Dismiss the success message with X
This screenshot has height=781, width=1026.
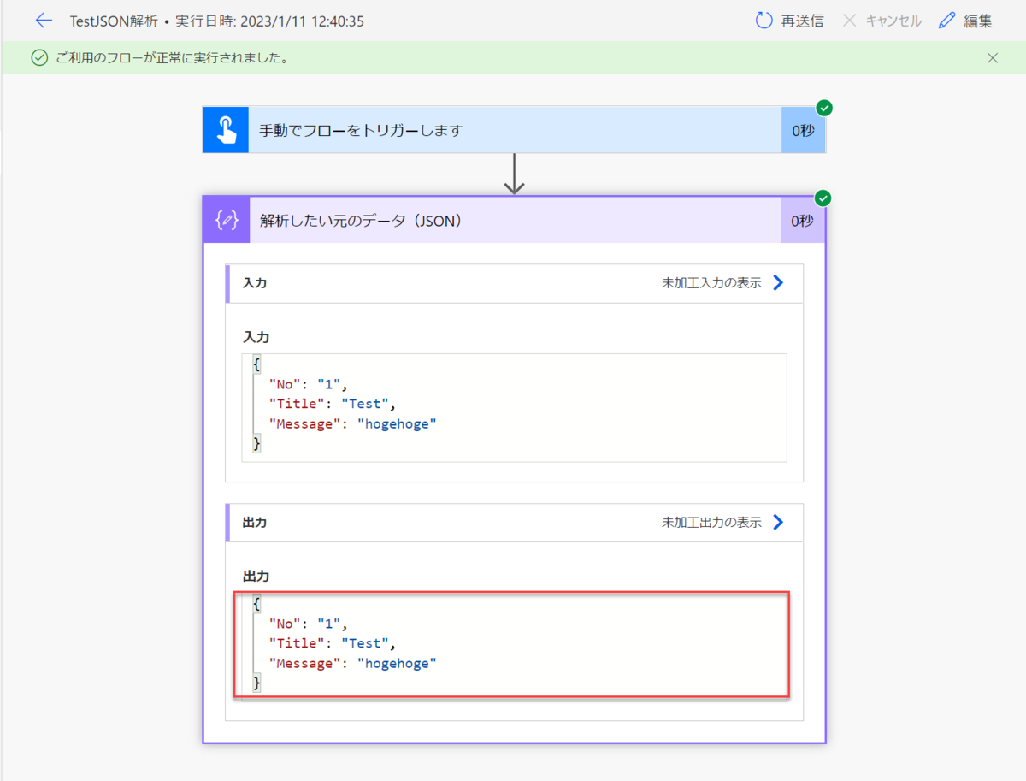(993, 57)
